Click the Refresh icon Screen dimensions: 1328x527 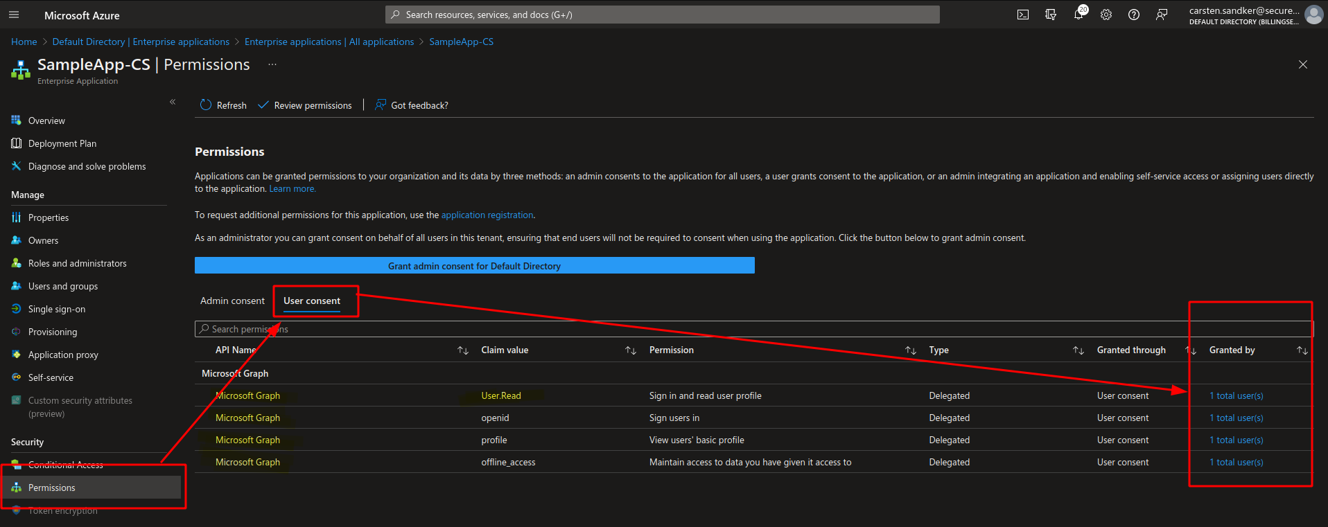pyautogui.click(x=206, y=105)
